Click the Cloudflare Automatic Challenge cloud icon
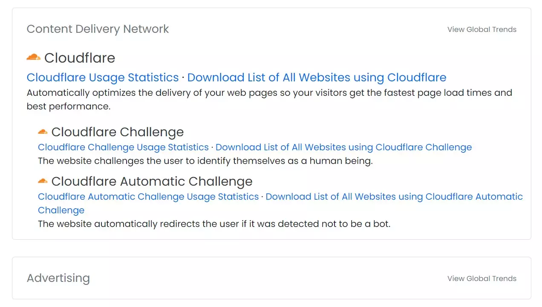542x307 pixels. pyautogui.click(x=43, y=181)
